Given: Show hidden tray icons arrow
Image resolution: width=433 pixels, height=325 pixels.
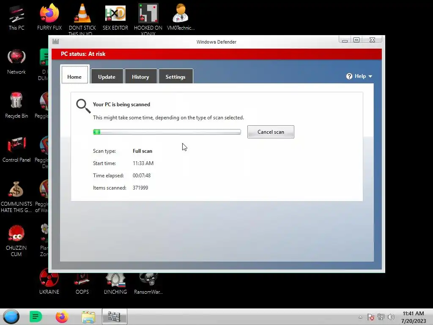Looking at the screenshot, I should click(360, 317).
